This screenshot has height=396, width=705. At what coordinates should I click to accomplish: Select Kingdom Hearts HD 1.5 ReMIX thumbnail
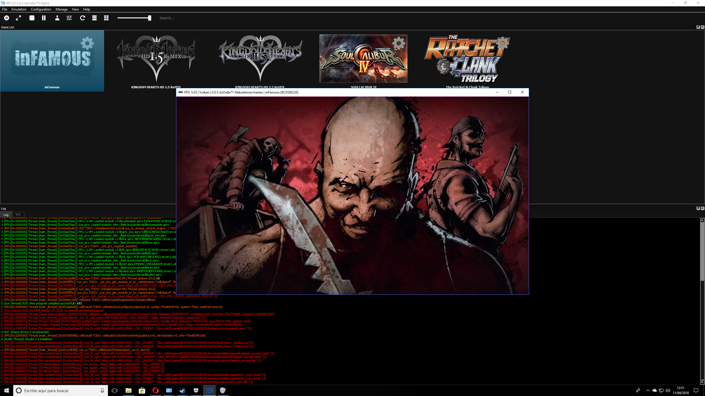tap(156, 59)
